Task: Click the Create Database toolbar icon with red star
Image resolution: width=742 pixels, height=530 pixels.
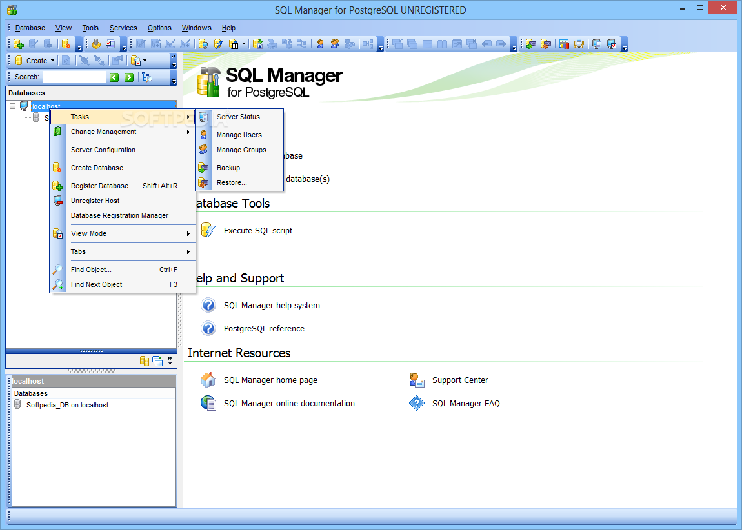Action: click(66, 44)
